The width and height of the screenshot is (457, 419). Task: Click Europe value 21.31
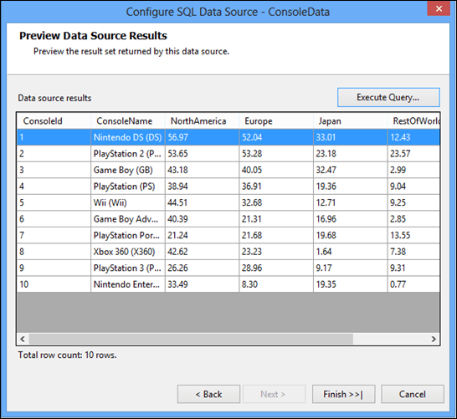[x=276, y=218]
